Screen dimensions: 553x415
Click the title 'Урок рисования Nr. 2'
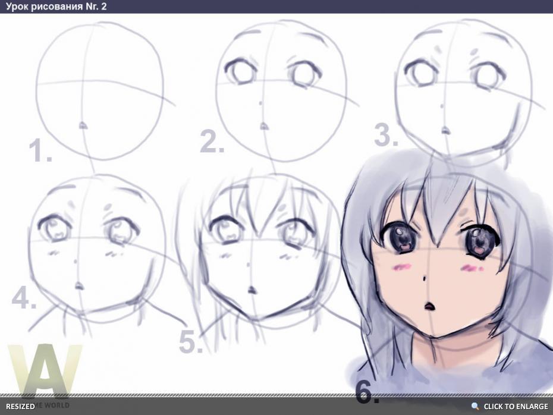[x=52, y=7]
